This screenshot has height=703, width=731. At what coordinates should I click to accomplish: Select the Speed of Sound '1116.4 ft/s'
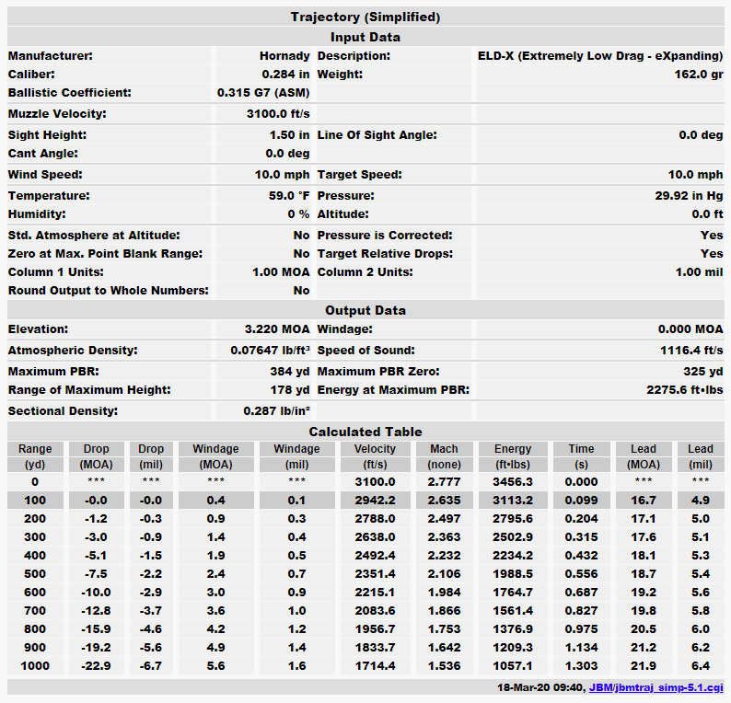pyautogui.click(x=691, y=351)
